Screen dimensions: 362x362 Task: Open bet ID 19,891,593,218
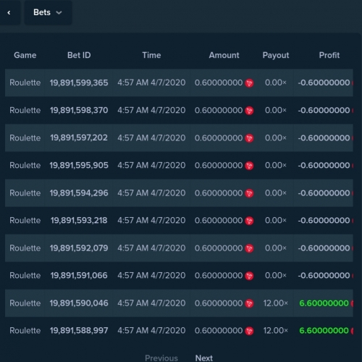(x=79, y=220)
